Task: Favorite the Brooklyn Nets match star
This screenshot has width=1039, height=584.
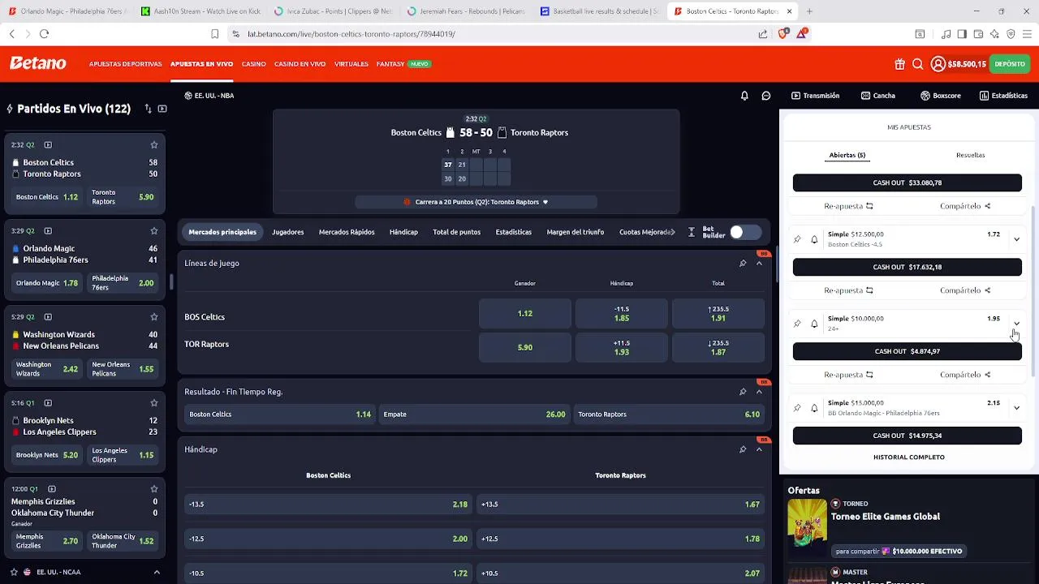Action: pos(153,403)
